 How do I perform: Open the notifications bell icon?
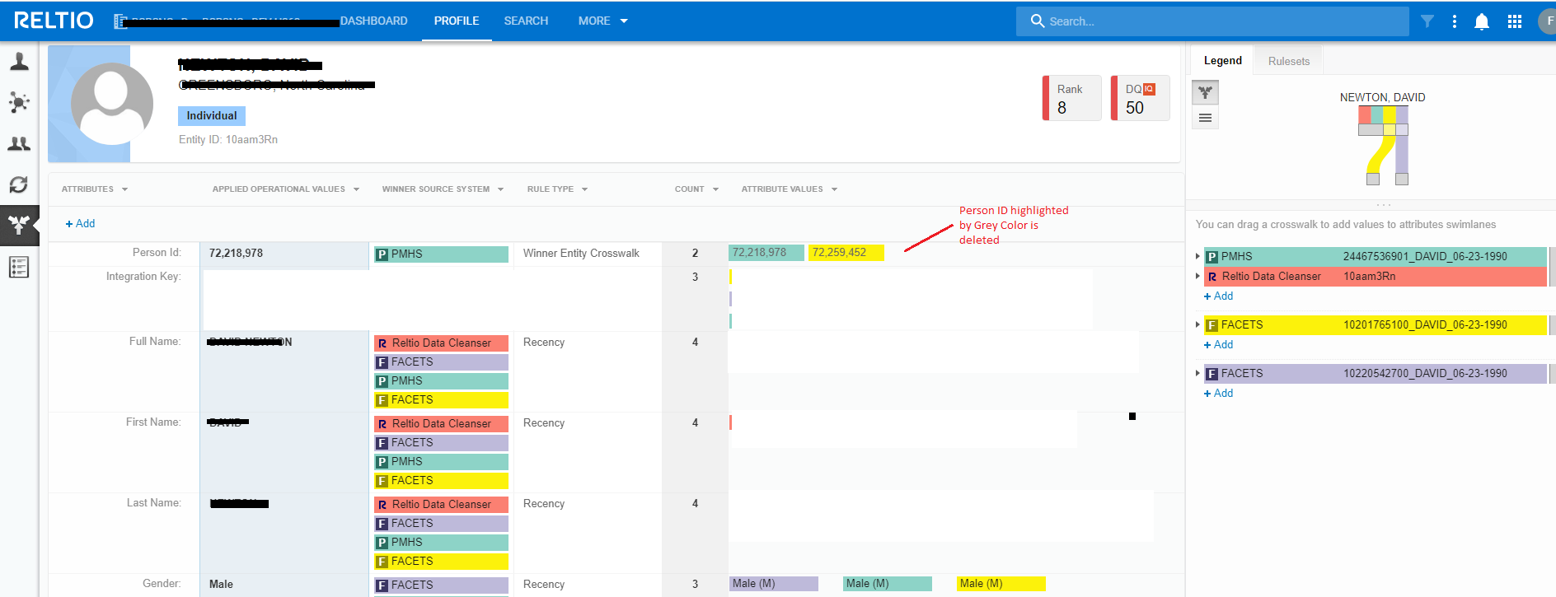pyautogui.click(x=1482, y=21)
